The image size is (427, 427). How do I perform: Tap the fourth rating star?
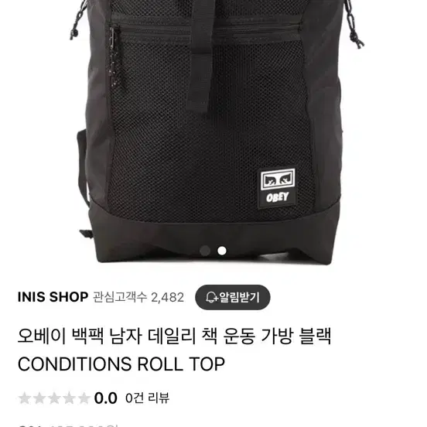[x=69, y=398]
